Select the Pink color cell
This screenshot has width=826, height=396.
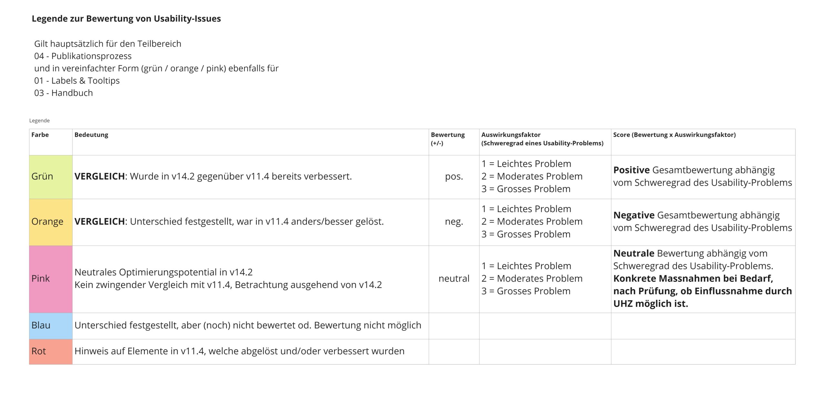(51, 279)
